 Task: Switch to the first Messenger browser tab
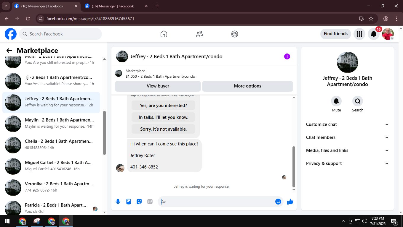point(46,6)
